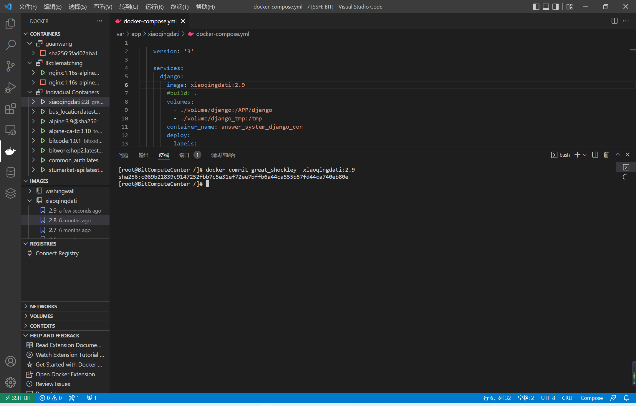Open new terminal launch profile dropdown
Image resolution: width=636 pixels, height=406 pixels.
pos(585,155)
